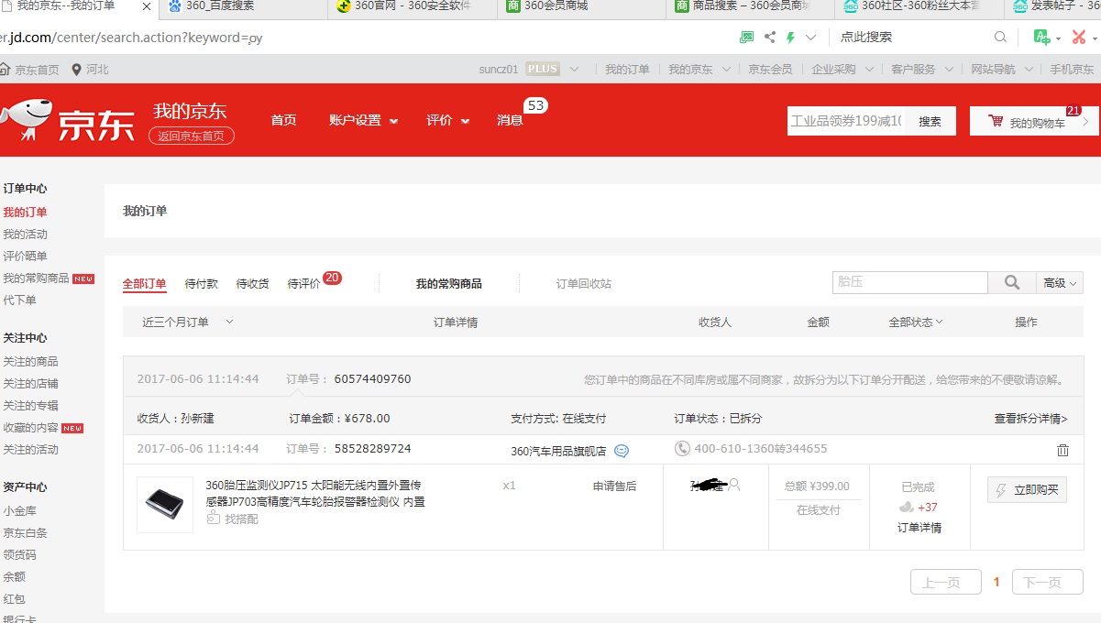Click the browser screenshot image icon

(747, 38)
